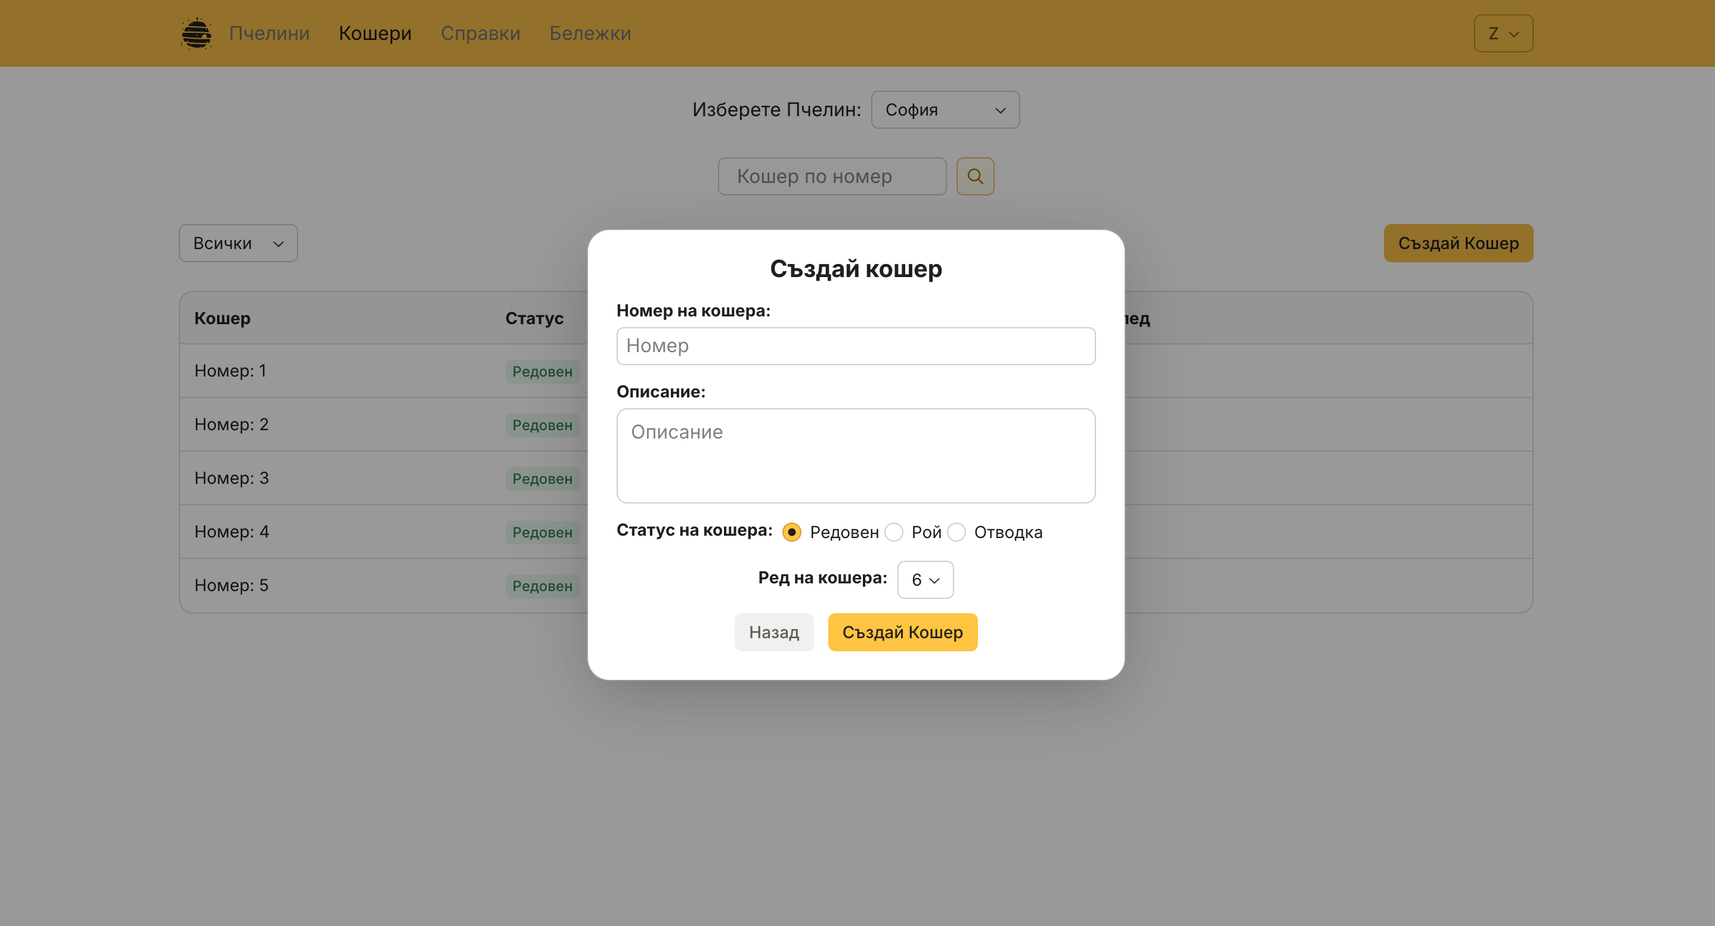Image resolution: width=1715 pixels, height=926 pixels.
Task: Open the Всички filter dropdown
Action: click(239, 244)
